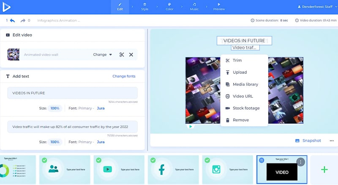Click the scissors icon beside Trim
The height and width of the screenshot is (185, 338).
coord(228,61)
